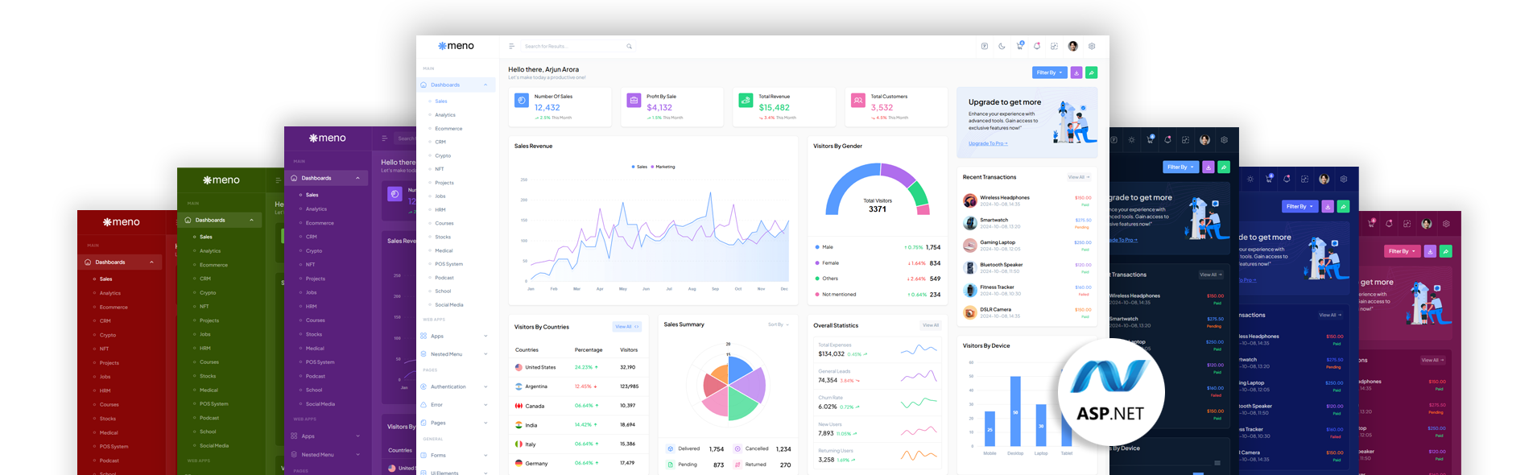The width and height of the screenshot is (1537, 475).
Task: Open the shopping cart icon in the white header
Action: click(1019, 47)
